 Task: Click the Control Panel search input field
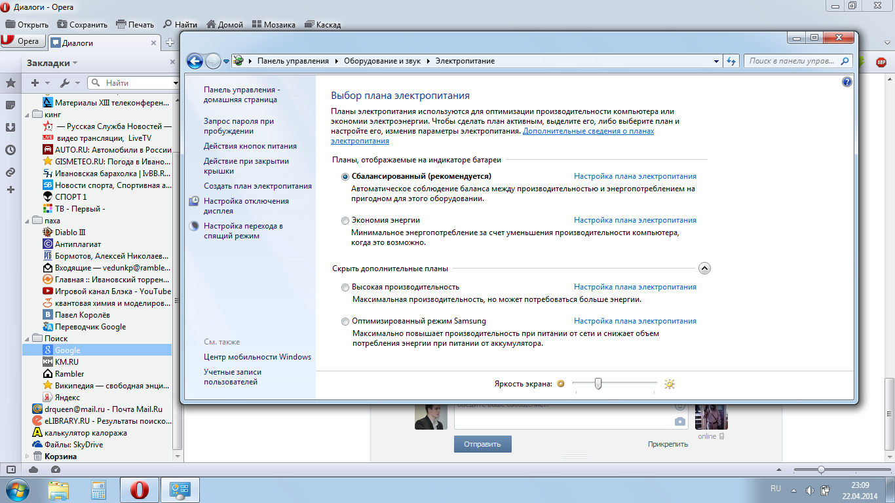coord(791,61)
